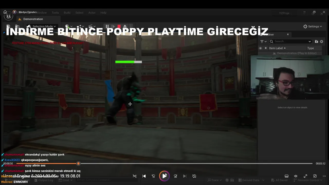The width and height of the screenshot is (329, 185).
Task: Open the Actor menu in Unreal Editor
Action: coord(92,13)
